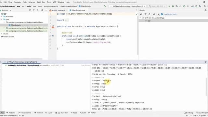
Task: Open the Tools menu
Action: coord(49,2)
